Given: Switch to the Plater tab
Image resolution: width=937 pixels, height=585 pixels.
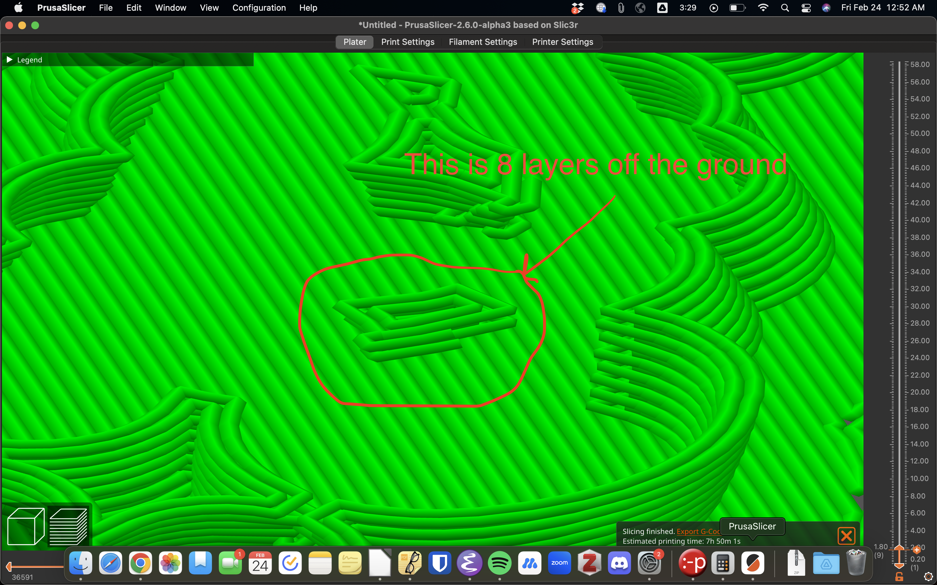Looking at the screenshot, I should click(x=355, y=42).
